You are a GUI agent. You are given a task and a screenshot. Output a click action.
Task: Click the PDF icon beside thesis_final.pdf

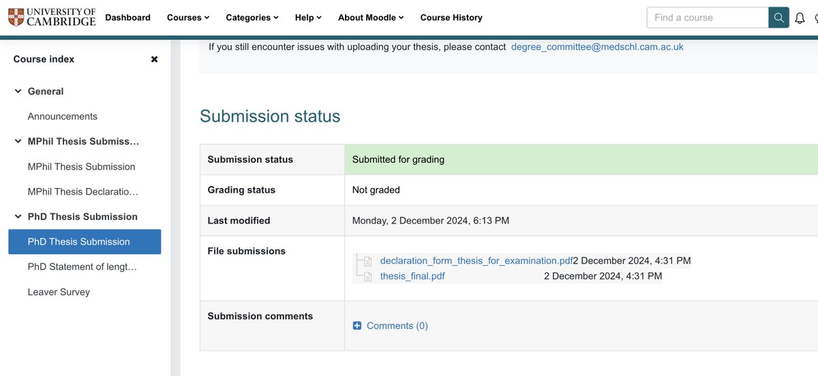(x=368, y=277)
